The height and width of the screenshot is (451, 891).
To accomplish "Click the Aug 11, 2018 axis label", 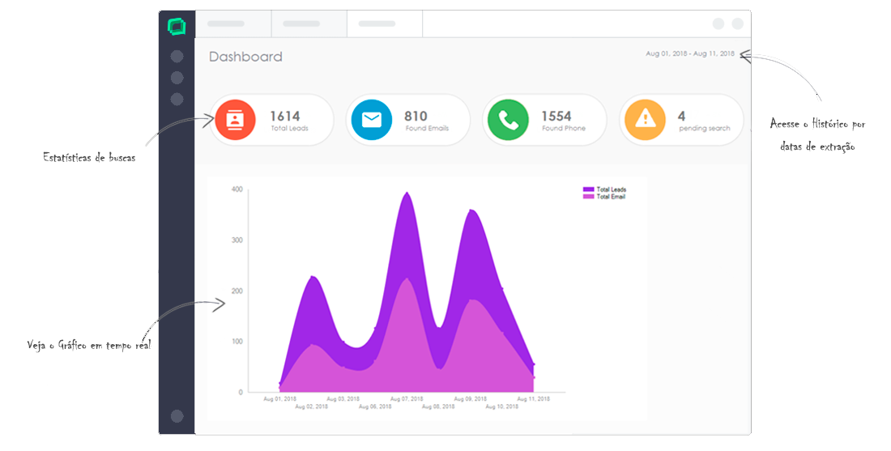I will pyautogui.click(x=533, y=398).
